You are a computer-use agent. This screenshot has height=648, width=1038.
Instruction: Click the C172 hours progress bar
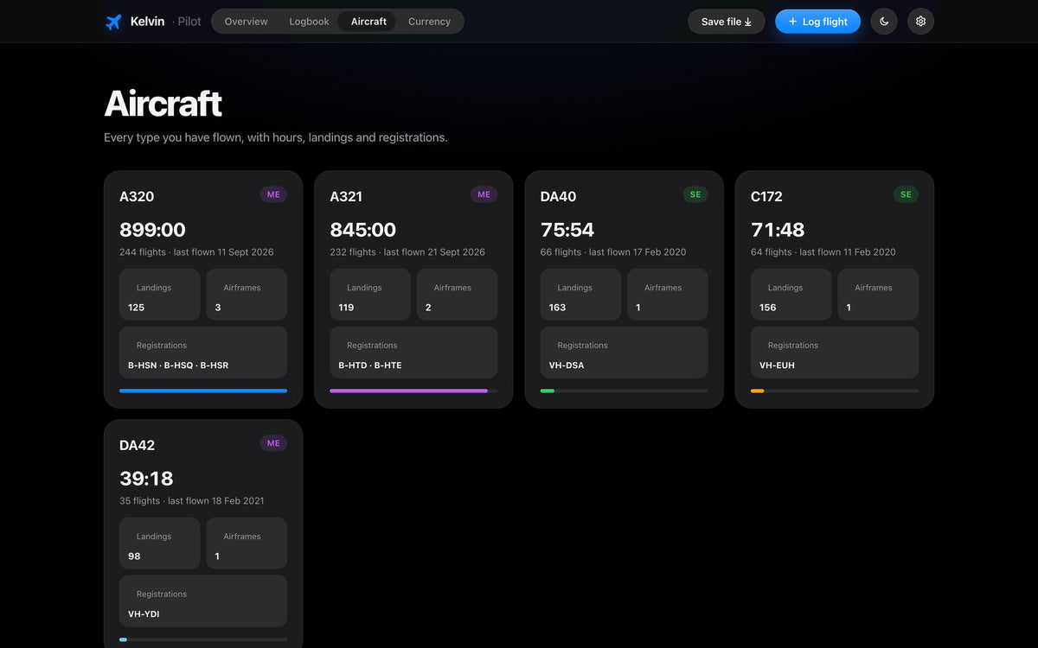(x=835, y=391)
